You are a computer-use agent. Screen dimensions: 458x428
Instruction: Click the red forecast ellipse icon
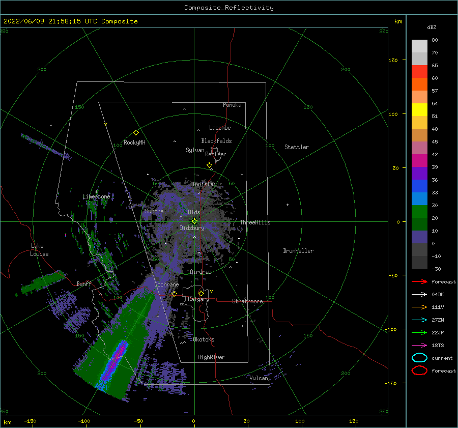(x=419, y=370)
